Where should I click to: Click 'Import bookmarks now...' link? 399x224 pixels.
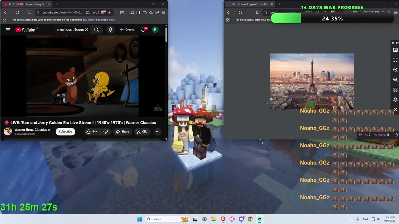[x=102, y=20]
